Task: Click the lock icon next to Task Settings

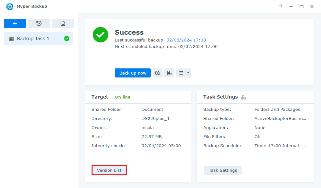Action: click(243, 97)
